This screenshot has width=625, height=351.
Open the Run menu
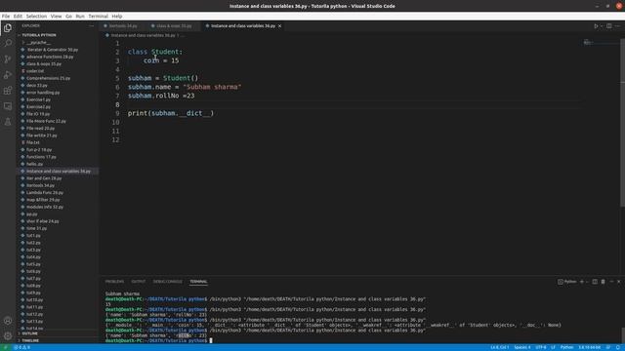coord(80,17)
